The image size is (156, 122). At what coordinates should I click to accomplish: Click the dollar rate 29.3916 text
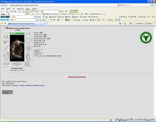[123, 17]
